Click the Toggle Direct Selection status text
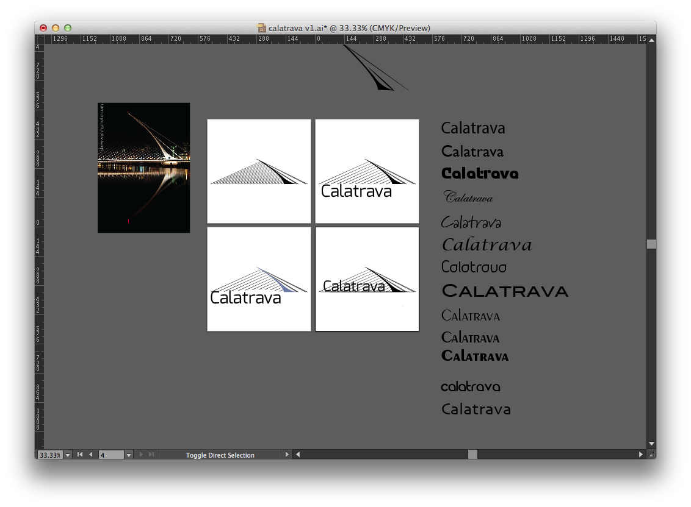 [x=220, y=455]
